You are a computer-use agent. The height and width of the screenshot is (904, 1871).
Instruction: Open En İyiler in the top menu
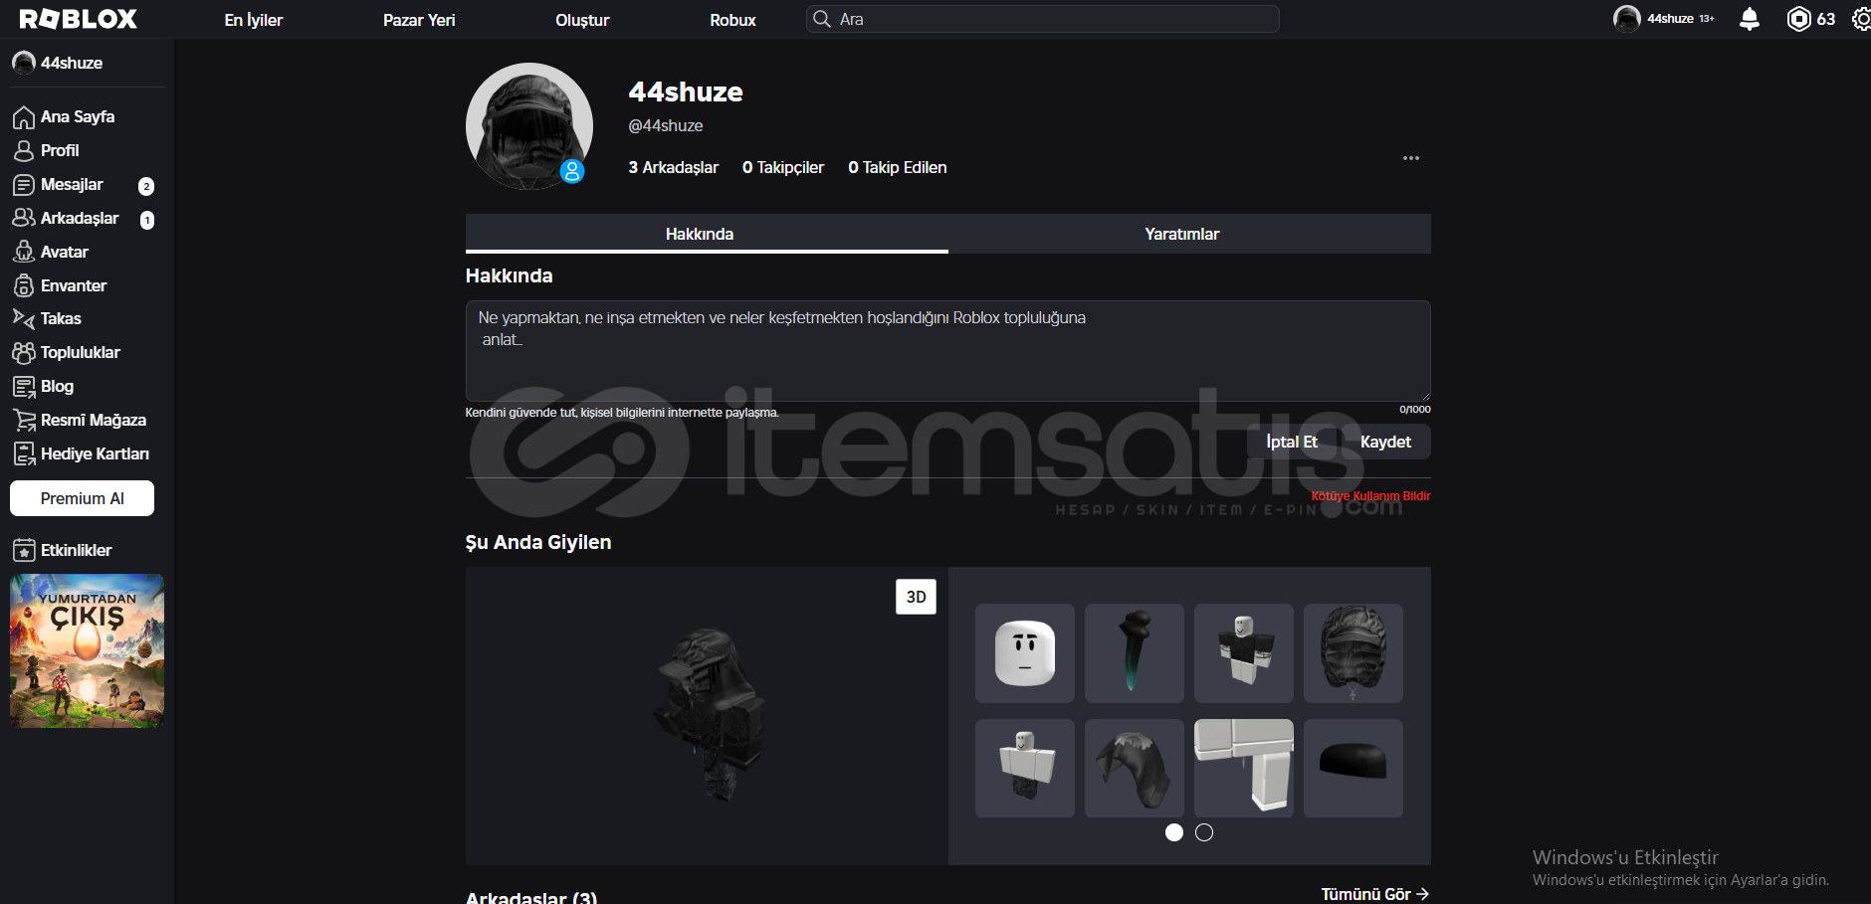pyautogui.click(x=254, y=20)
